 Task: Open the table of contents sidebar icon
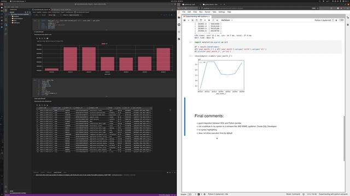click(179, 32)
